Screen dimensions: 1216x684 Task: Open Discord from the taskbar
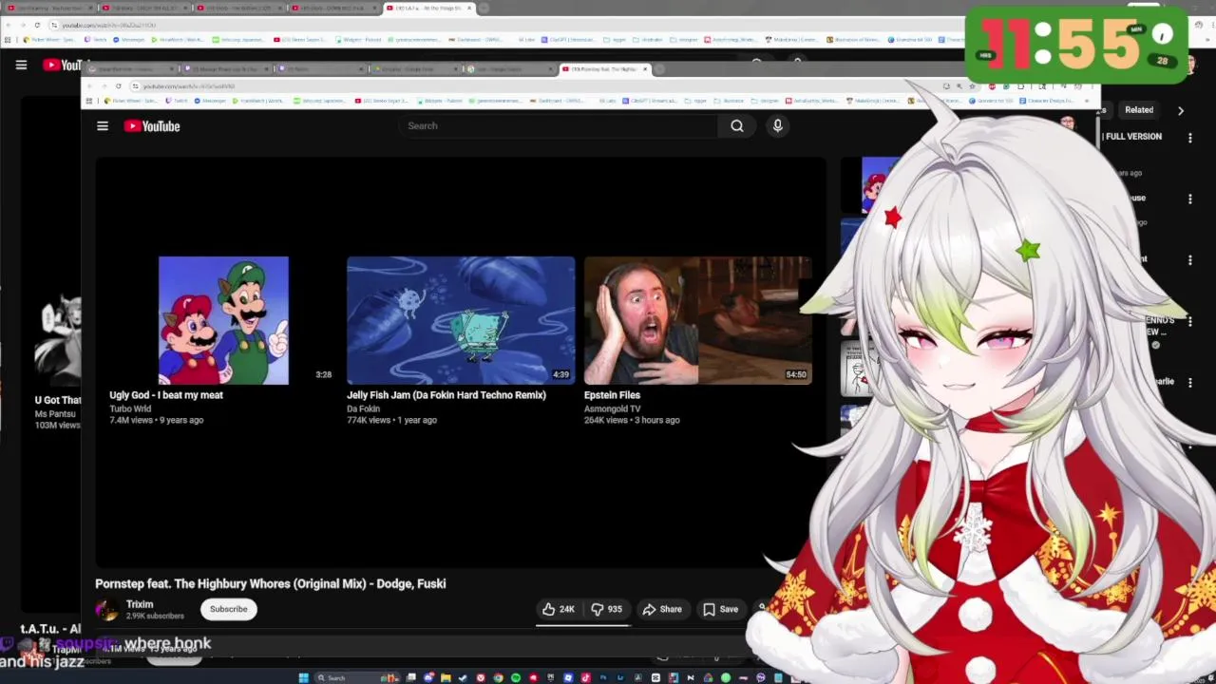tap(429, 677)
